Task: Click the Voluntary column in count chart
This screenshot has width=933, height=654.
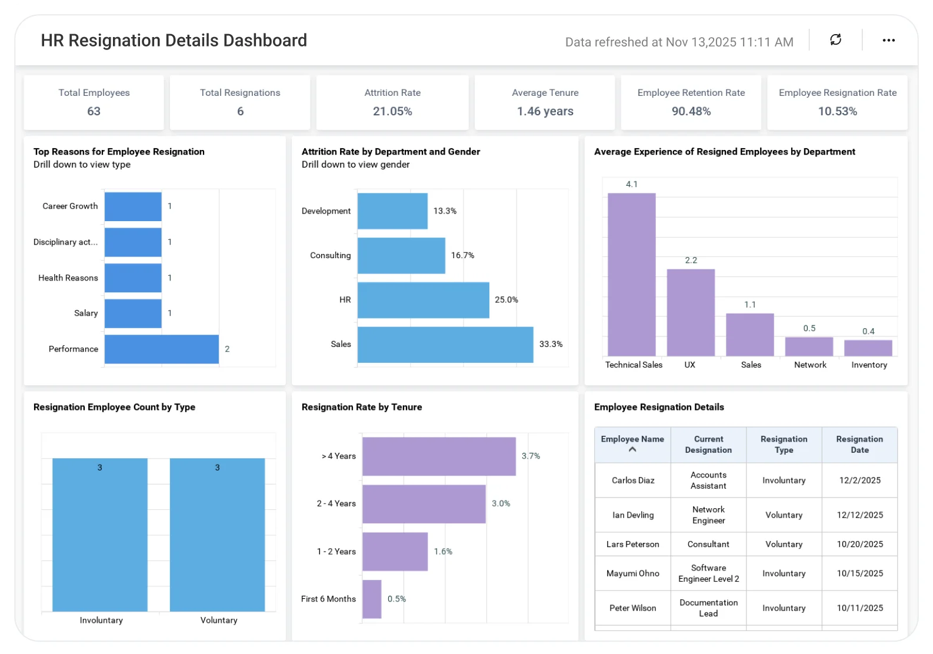Action: point(217,535)
